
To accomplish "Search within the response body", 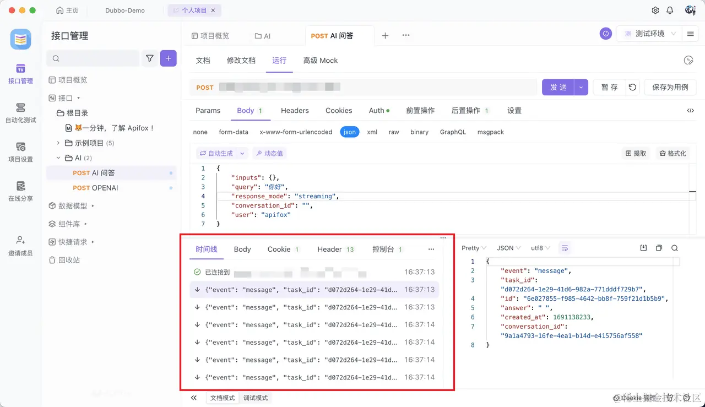I will click(x=675, y=248).
